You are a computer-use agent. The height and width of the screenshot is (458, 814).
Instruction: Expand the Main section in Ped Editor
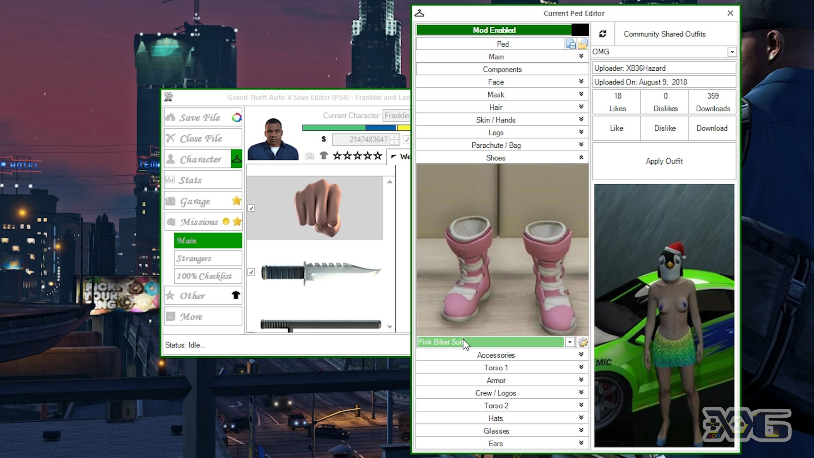(502, 57)
